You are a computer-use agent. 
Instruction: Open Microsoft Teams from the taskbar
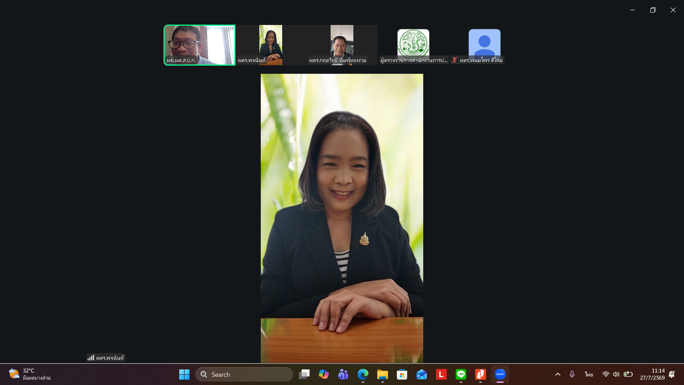[343, 374]
